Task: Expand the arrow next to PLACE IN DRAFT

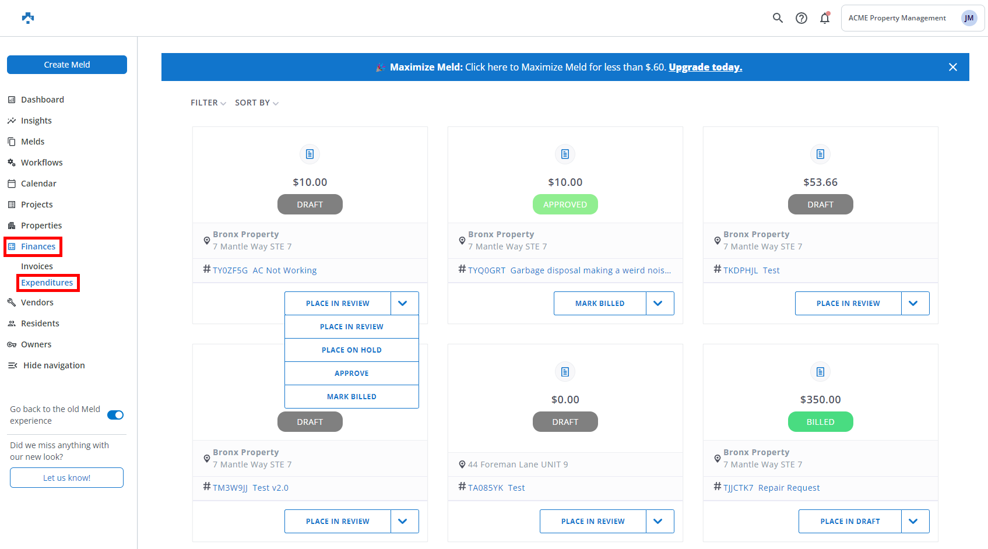Action: 915,522
